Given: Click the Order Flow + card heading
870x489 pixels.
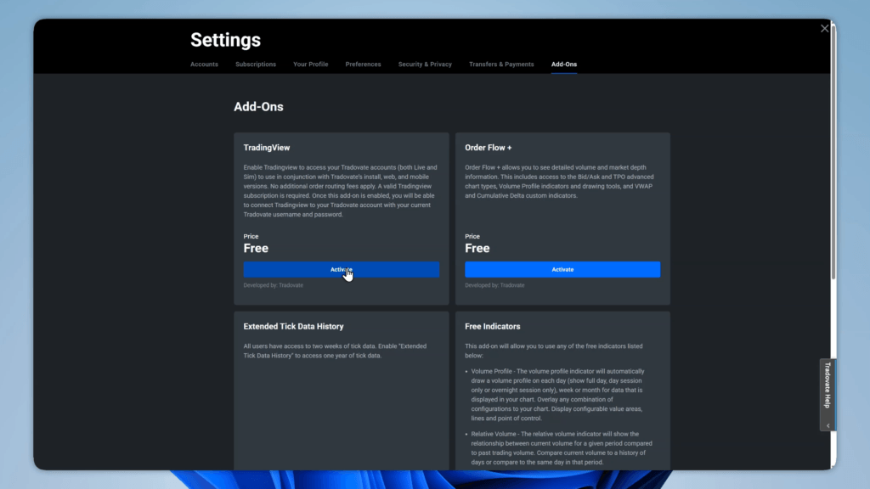Looking at the screenshot, I should click(x=488, y=148).
